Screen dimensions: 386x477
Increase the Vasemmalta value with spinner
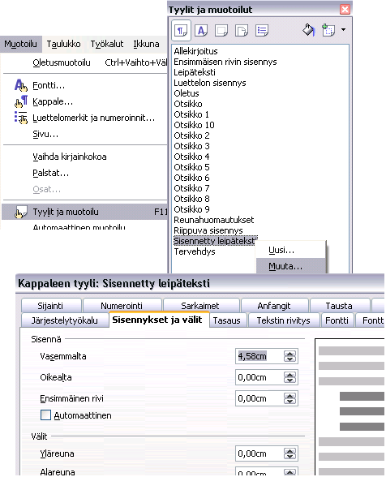(x=289, y=354)
